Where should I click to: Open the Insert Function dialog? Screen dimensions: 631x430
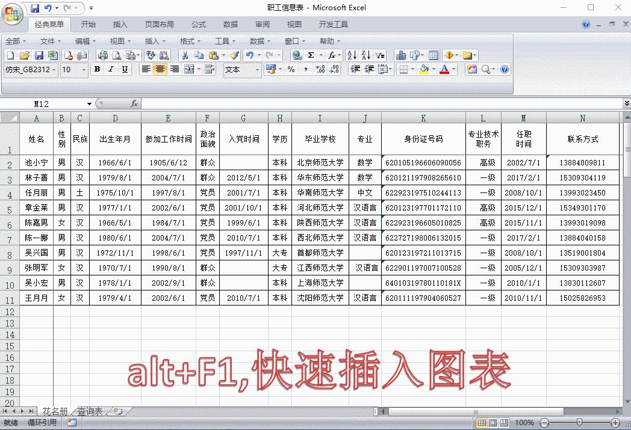[x=332, y=54]
